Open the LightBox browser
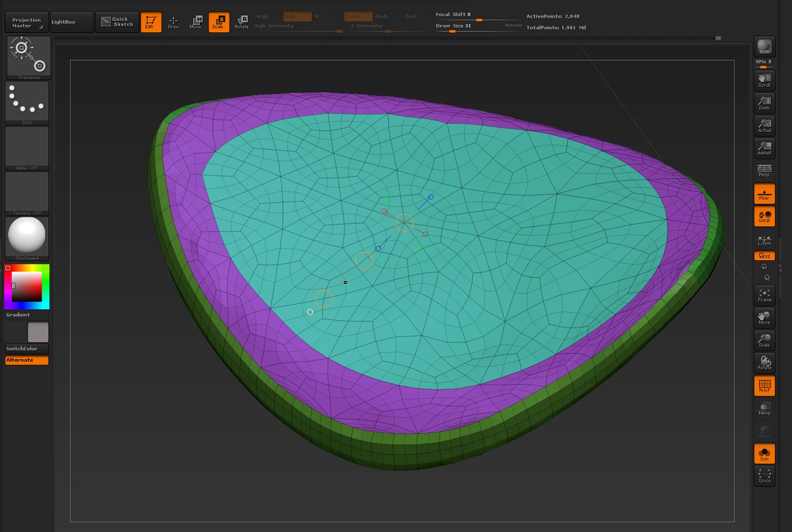 click(x=72, y=22)
